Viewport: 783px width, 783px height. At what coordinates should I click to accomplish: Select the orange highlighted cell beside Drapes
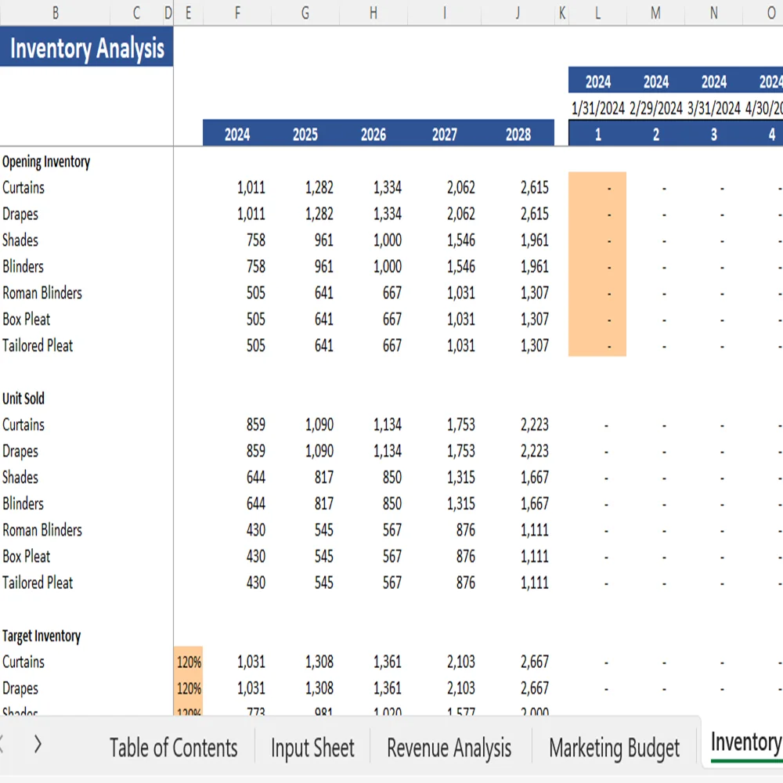(x=597, y=214)
